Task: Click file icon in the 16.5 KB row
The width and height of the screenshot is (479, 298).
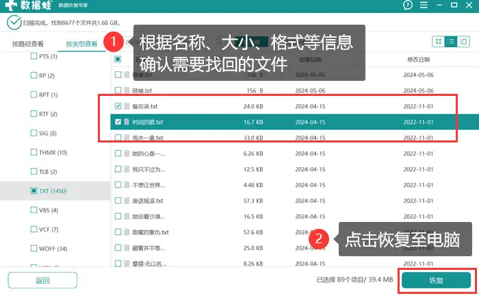Action: tap(127, 216)
